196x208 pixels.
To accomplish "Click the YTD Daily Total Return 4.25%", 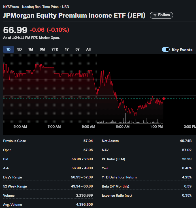I will coord(187,177).
